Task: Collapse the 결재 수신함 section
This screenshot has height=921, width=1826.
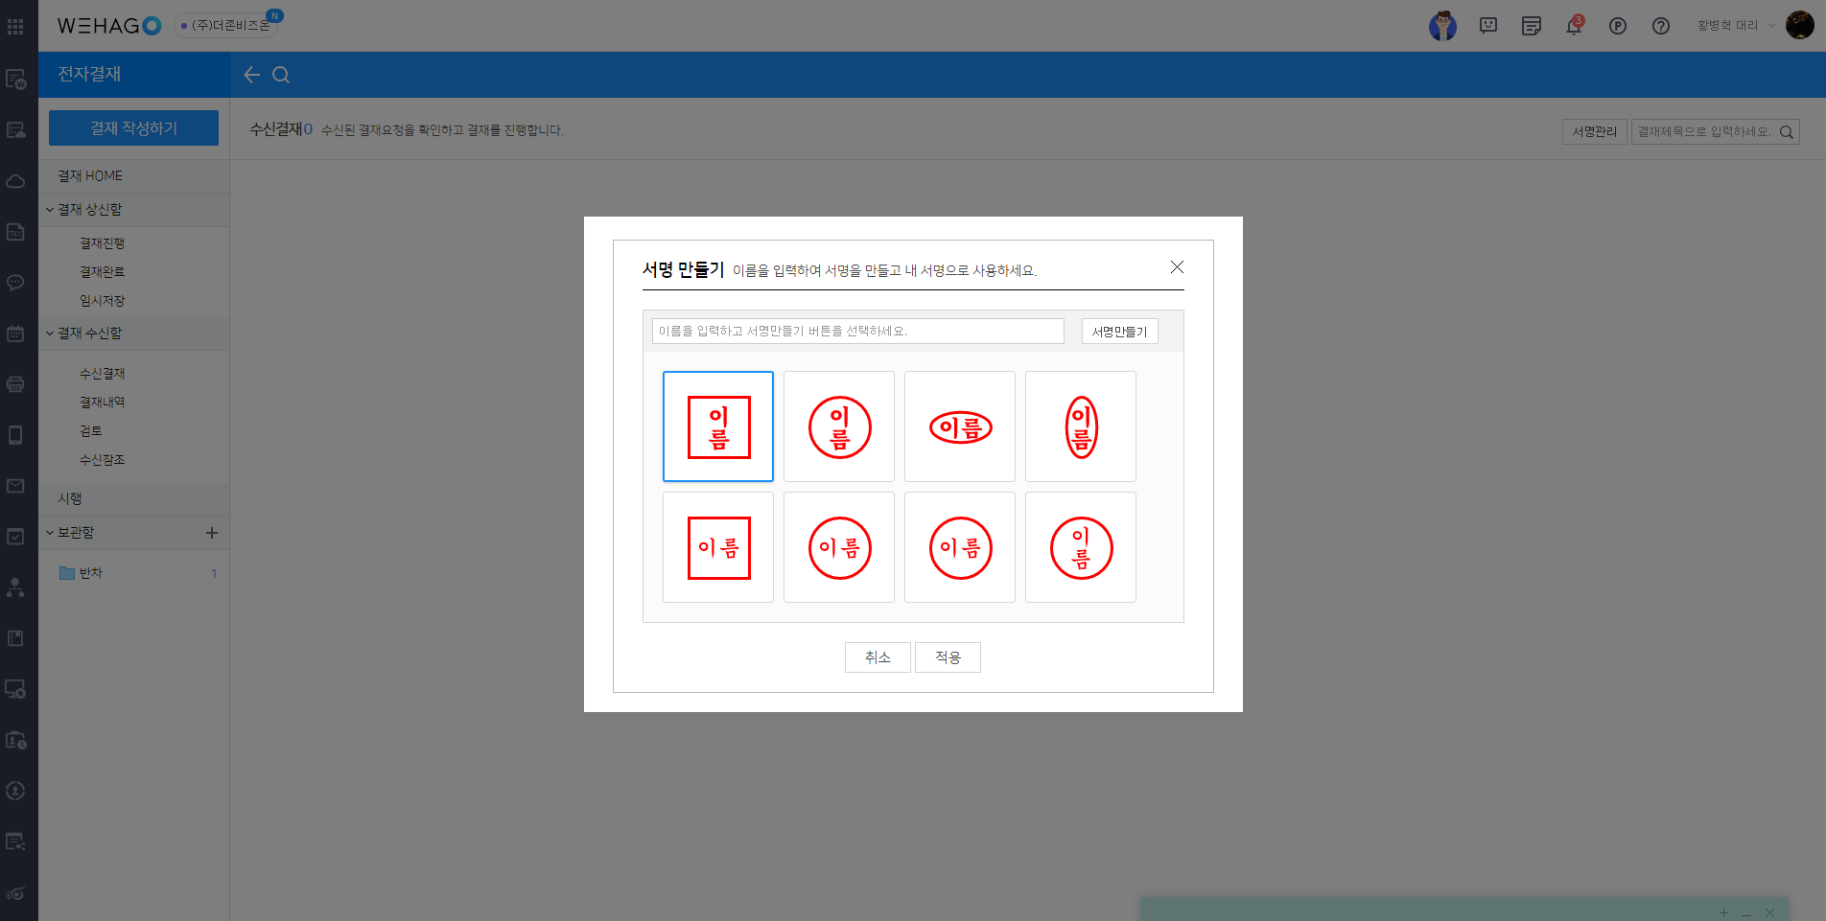Action: [50, 334]
